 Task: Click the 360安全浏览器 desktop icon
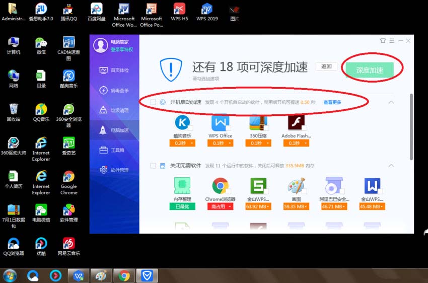click(x=68, y=110)
